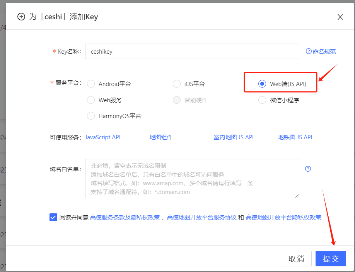The height and width of the screenshot is (272, 355).
Task: Open the 地铁图 JS API link
Action: pos(295,137)
